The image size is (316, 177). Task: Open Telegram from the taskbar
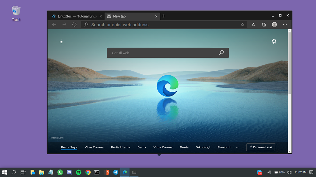pos(116,172)
